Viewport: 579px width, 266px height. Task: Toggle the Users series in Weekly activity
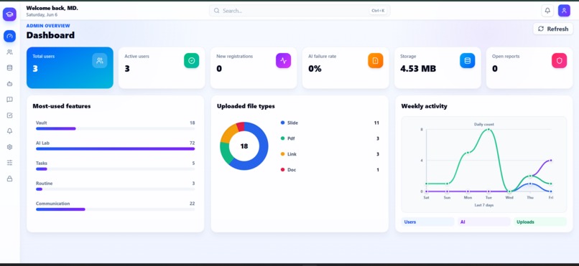(427, 222)
